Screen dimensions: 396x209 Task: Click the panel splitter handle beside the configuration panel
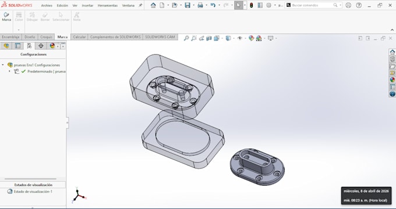tap(68, 122)
